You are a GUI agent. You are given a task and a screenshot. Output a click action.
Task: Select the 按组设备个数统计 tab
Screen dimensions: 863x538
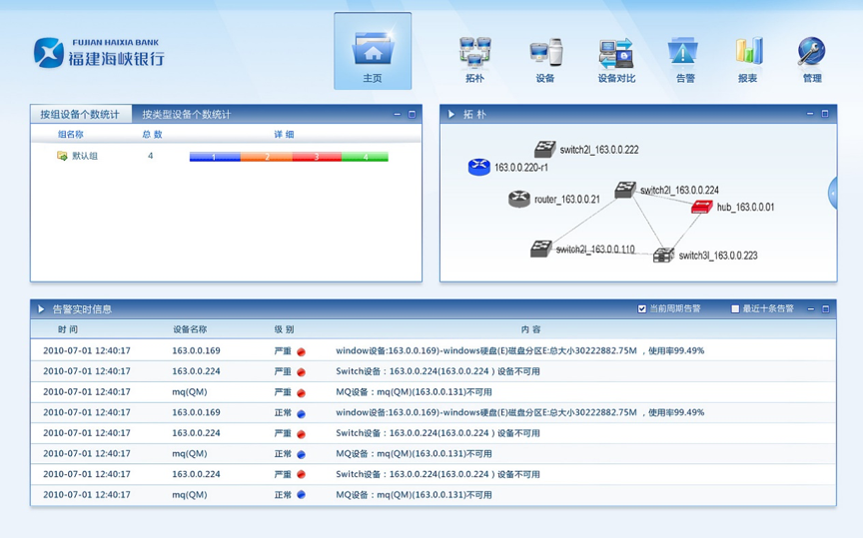click(80, 115)
